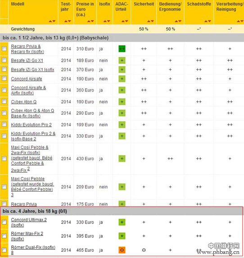Check the Concord Airsafe row checkbox
The width and height of the screenshot is (244, 258).
[4, 78]
